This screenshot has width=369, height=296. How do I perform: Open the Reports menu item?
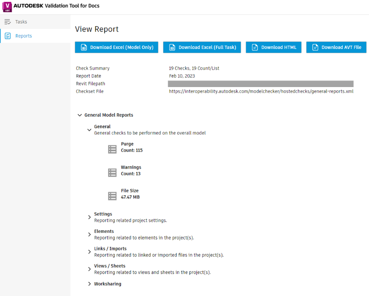pos(35,36)
